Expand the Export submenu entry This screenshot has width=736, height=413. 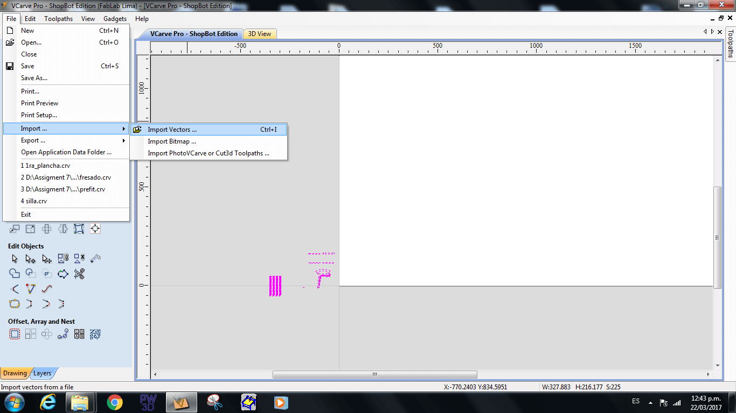(66, 140)
